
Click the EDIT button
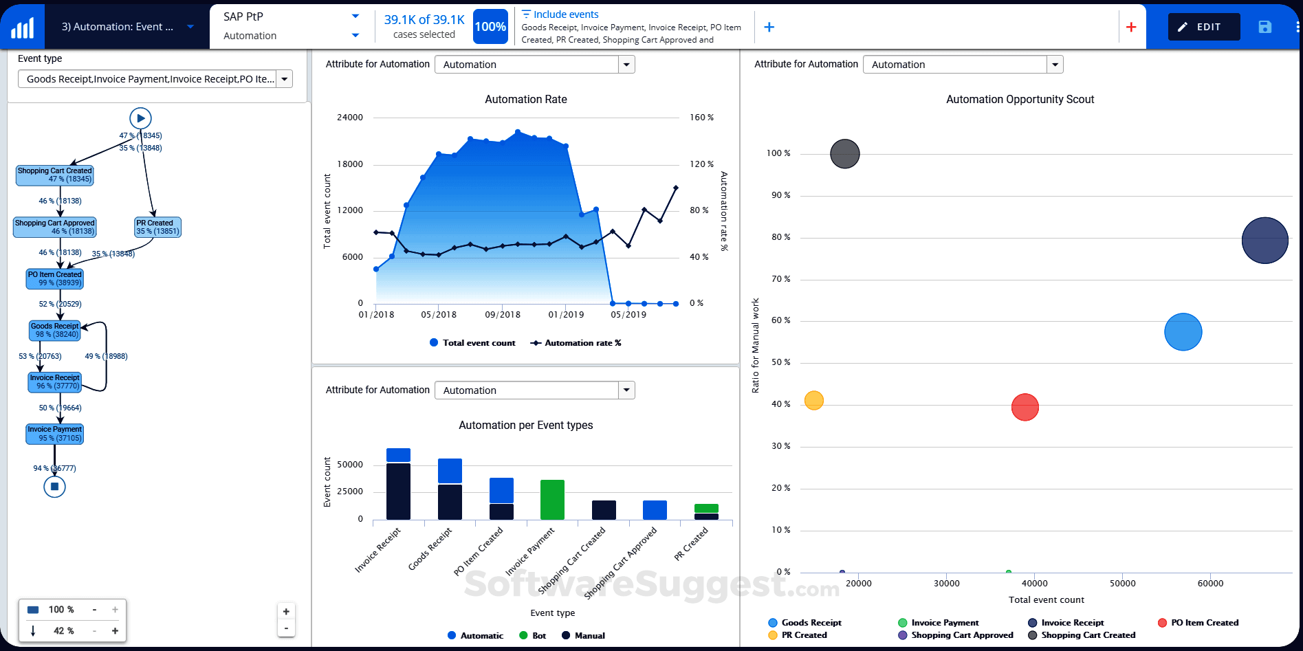pyautogui.click(x=1203, y=26)
